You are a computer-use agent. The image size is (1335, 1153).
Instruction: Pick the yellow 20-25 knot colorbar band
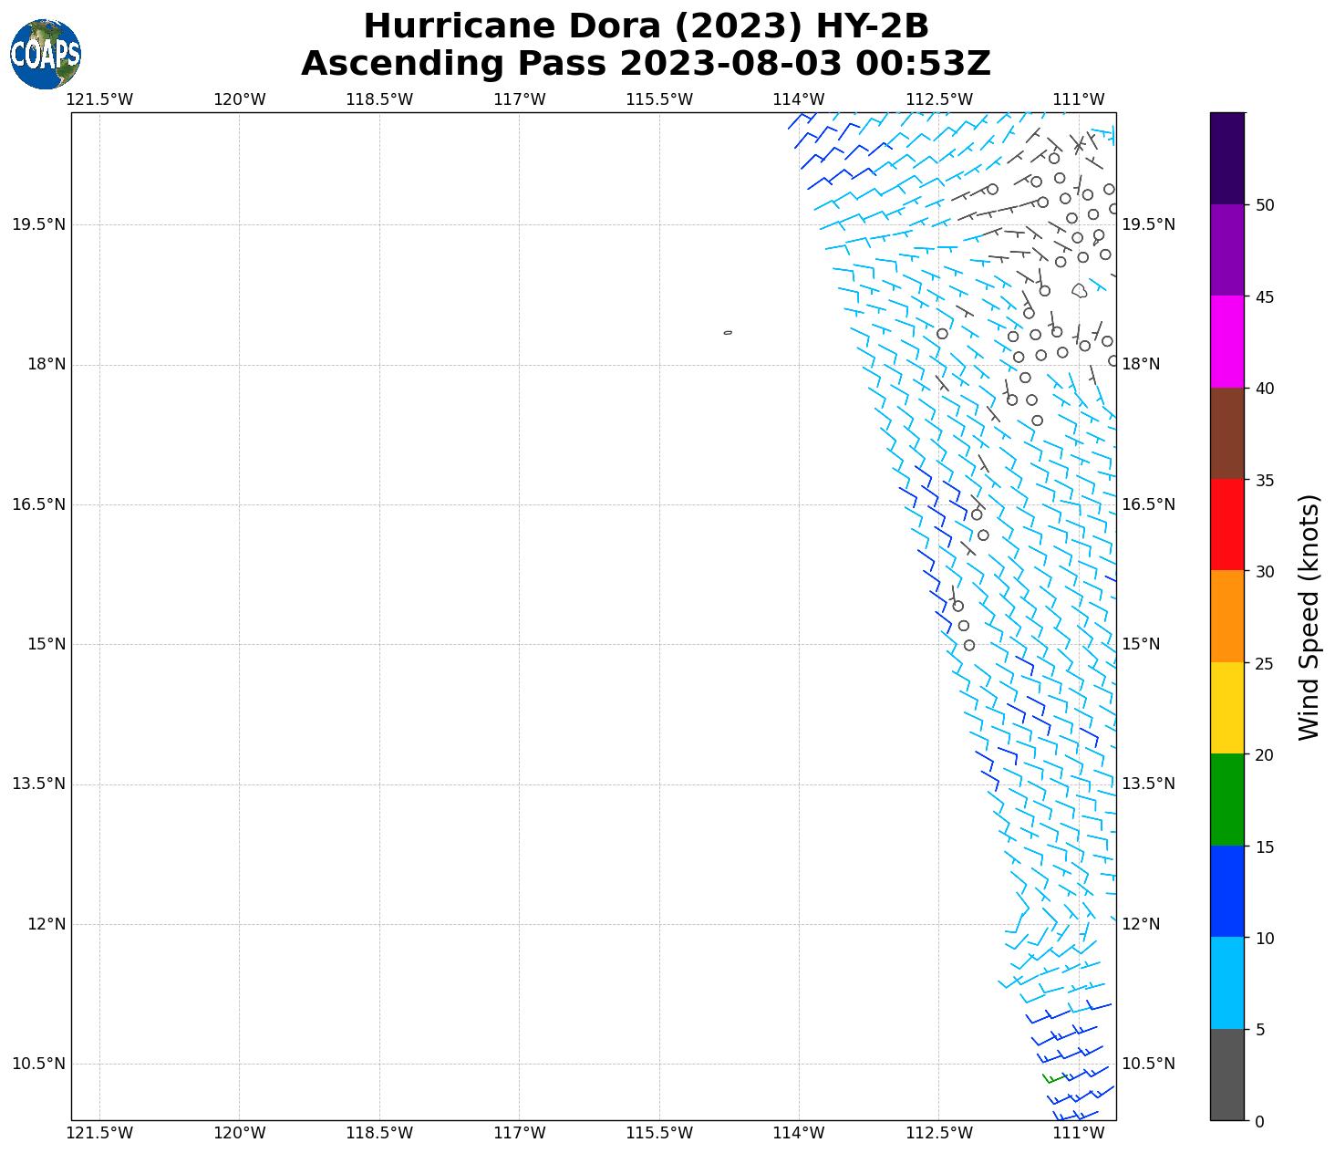(1226, 708)
